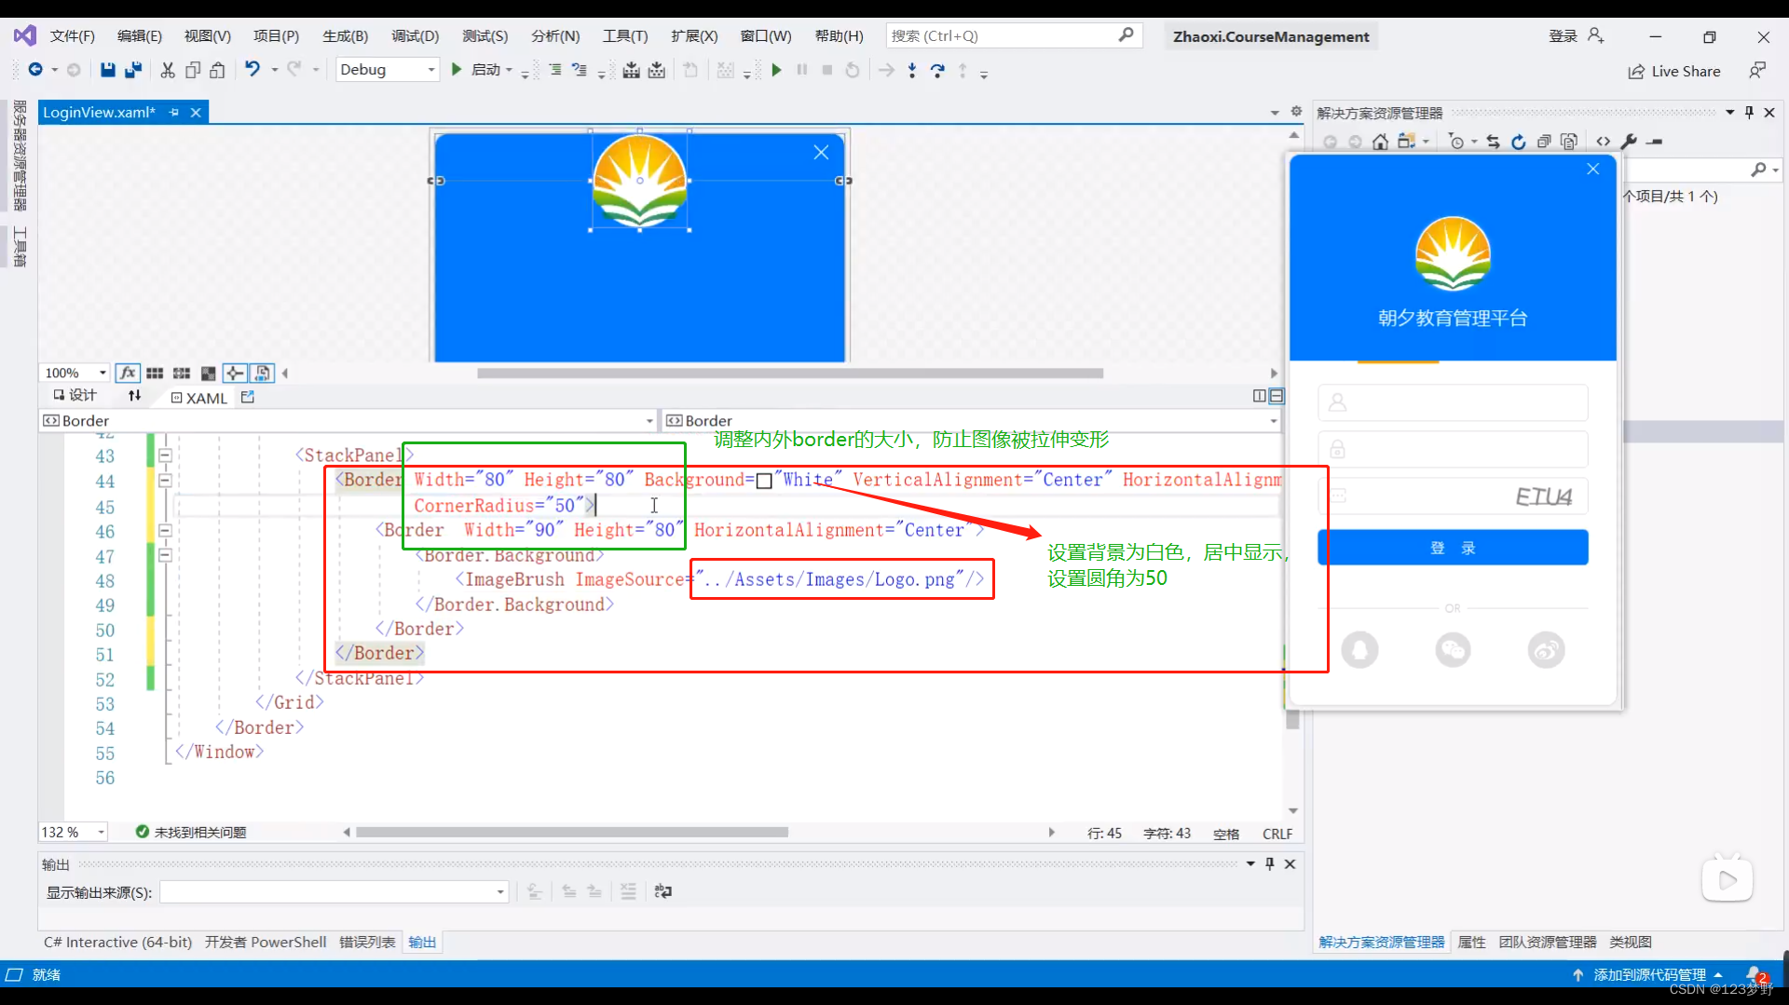Open the 文件(F) menu
Image resolution: width=1789 pixels, height=1005 pixels.
coord(73,35)
